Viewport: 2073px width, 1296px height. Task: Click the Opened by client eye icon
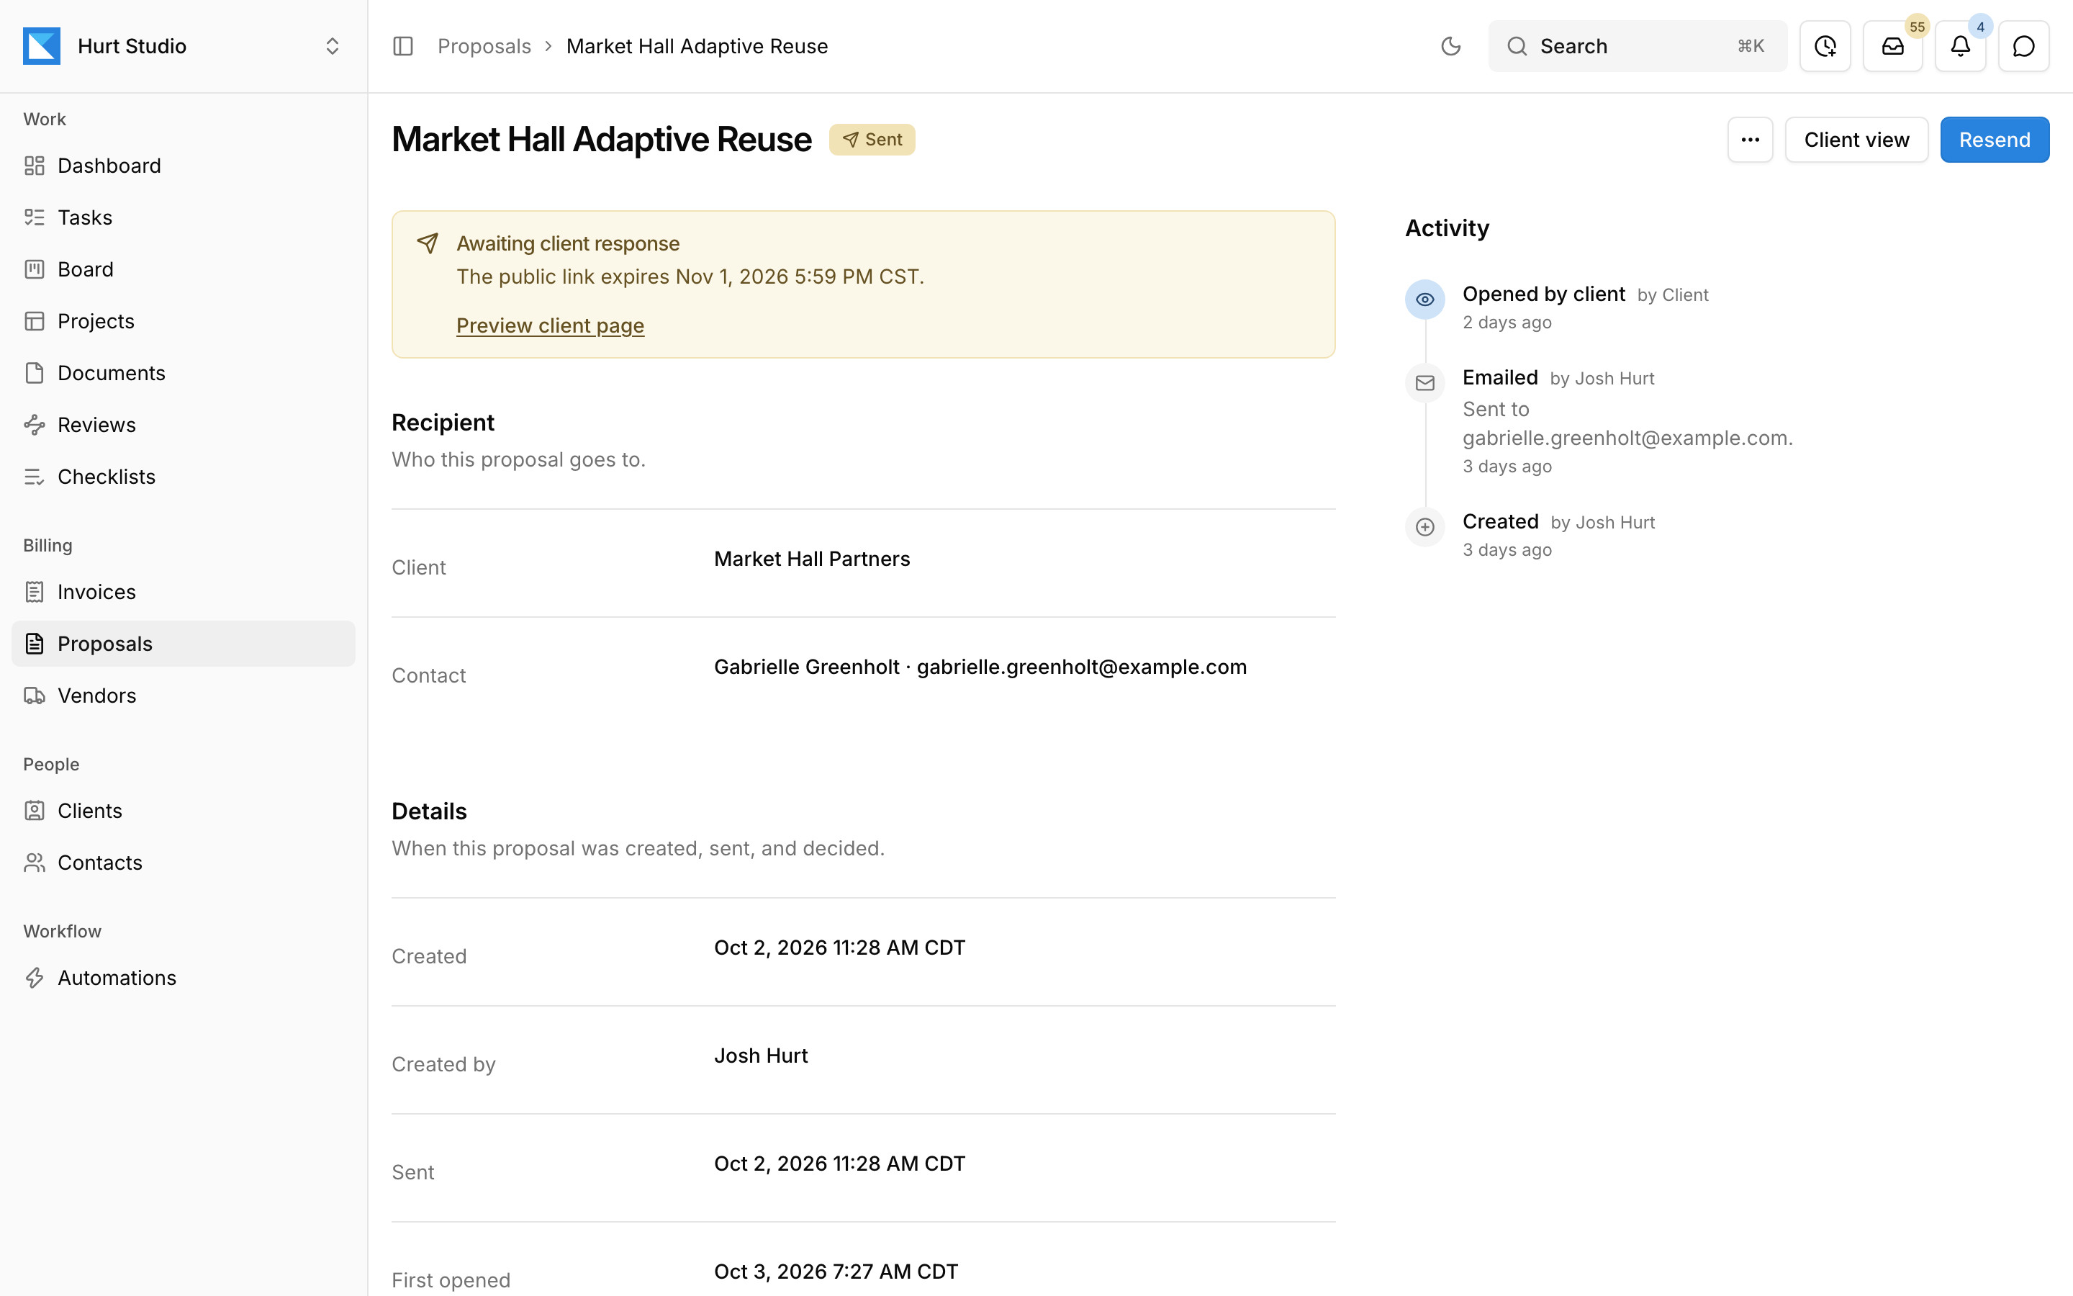click(1424, 299)
